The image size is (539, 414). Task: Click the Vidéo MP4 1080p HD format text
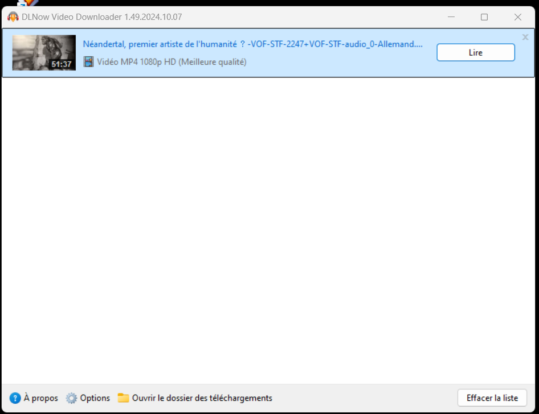point(171,62)
